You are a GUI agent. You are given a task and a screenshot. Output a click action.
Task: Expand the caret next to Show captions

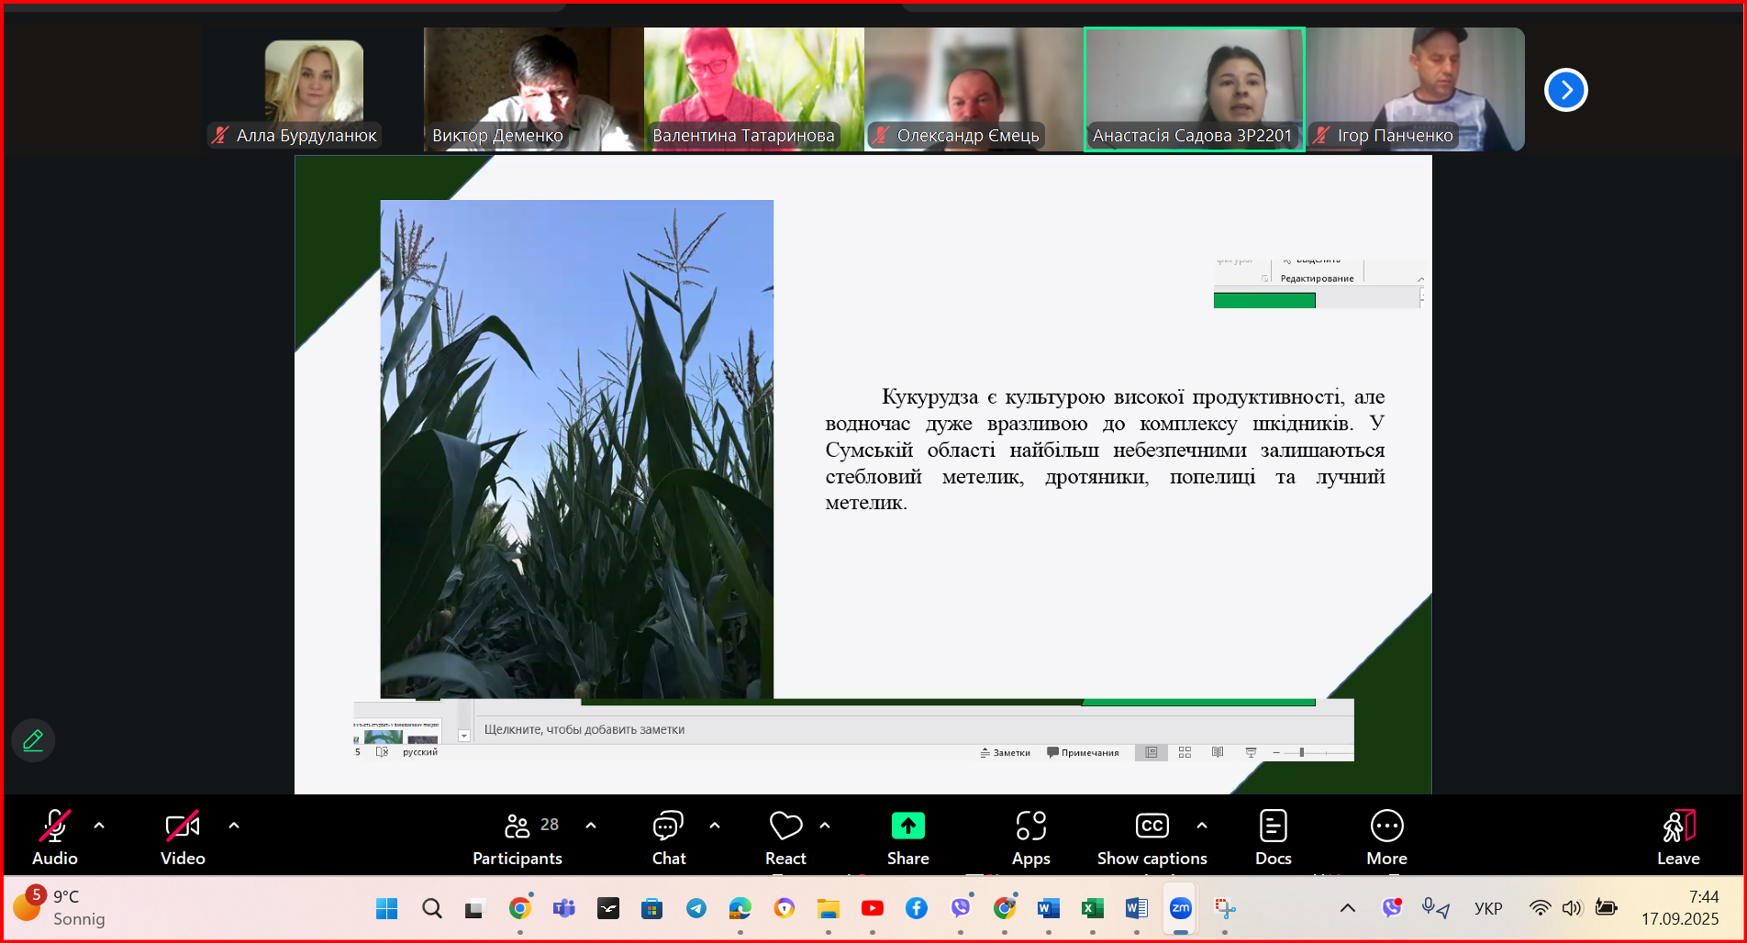1202,826
